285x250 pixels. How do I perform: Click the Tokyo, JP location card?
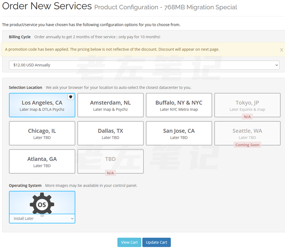(247, 104)
